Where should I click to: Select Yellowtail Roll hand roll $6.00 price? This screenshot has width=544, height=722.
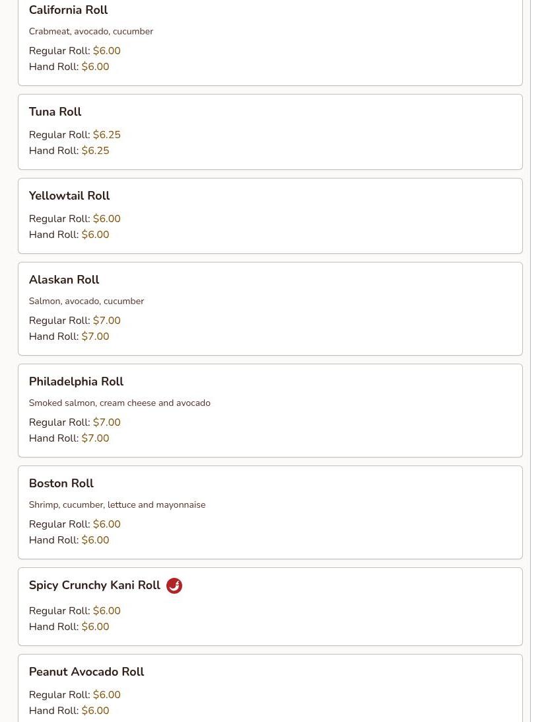[95, 235]
